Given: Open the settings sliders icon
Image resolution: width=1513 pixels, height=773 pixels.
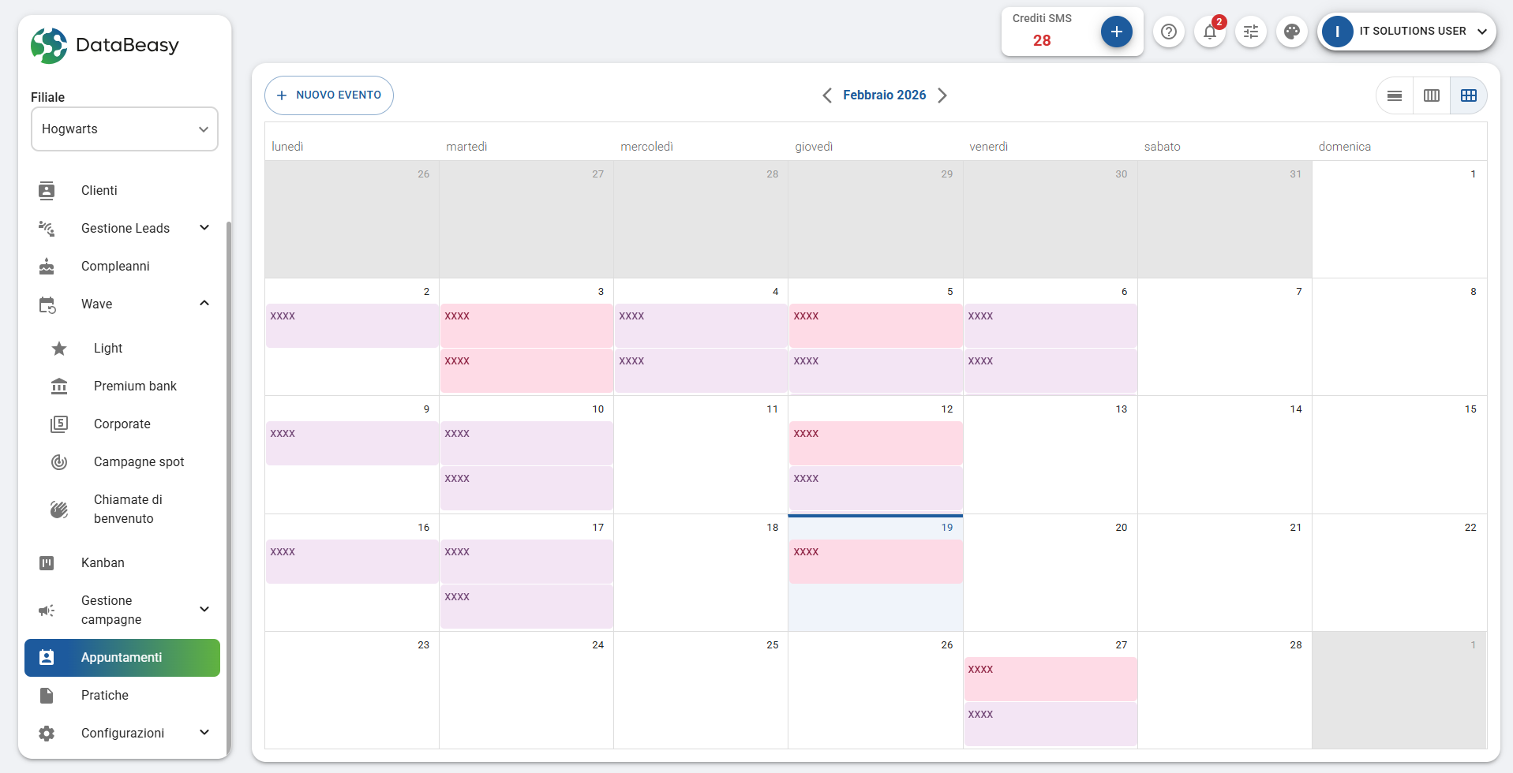Looking at the screenshot, I should click(x=1251, y=32).
